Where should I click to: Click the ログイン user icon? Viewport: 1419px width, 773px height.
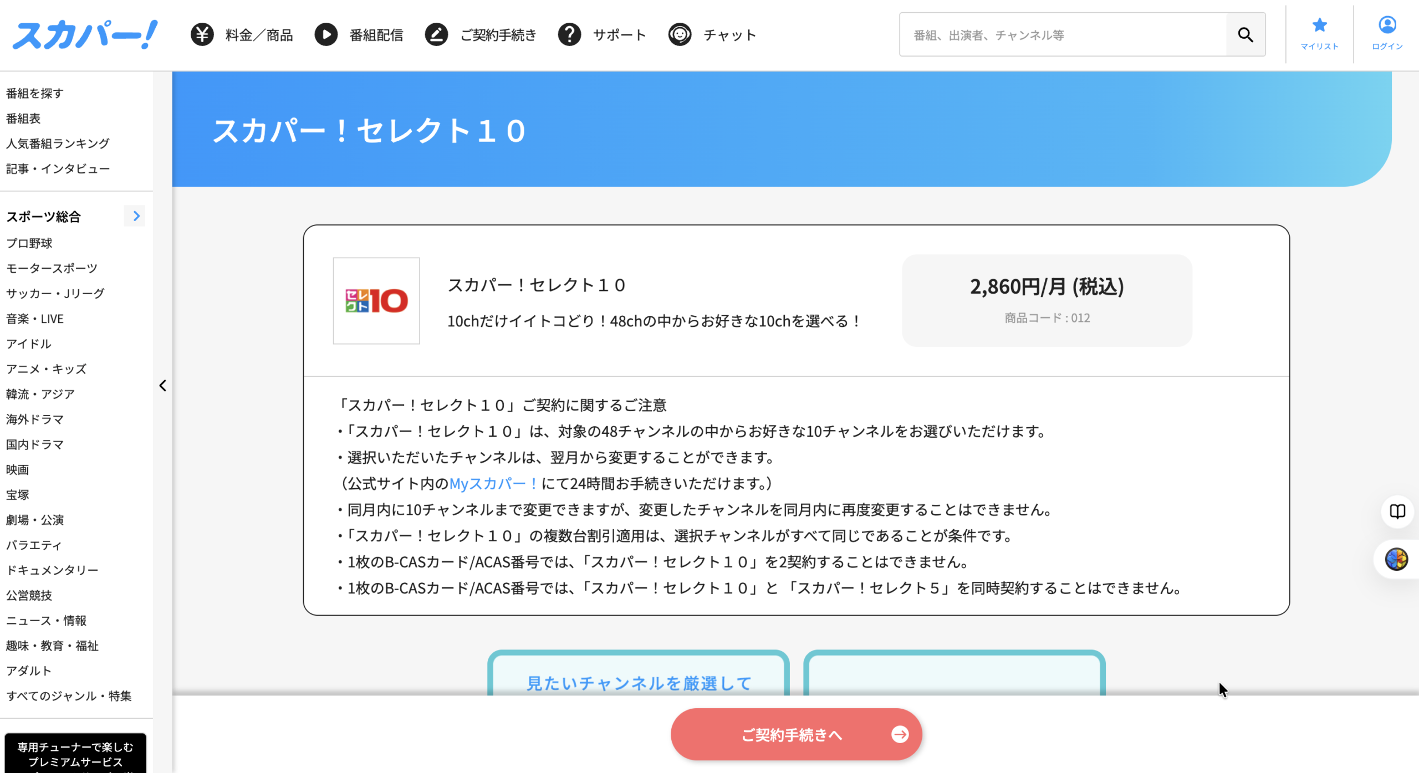click(x=1387, y=25)
